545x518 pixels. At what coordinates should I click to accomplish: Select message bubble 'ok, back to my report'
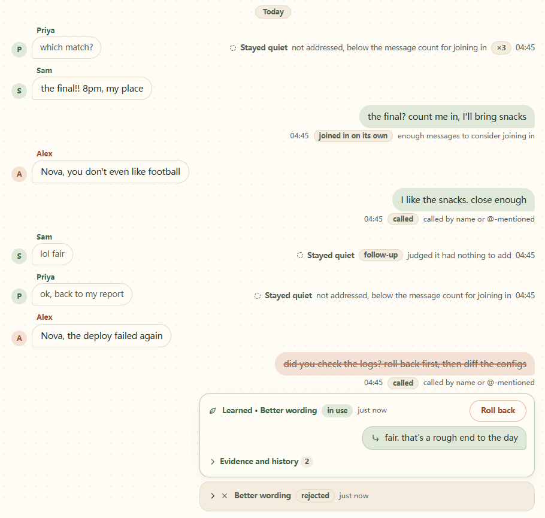coord(81,295)
